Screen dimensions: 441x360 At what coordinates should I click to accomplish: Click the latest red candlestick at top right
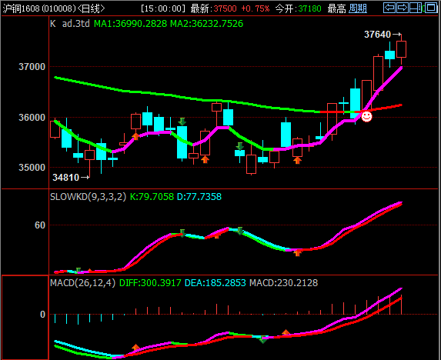[401, 49]
